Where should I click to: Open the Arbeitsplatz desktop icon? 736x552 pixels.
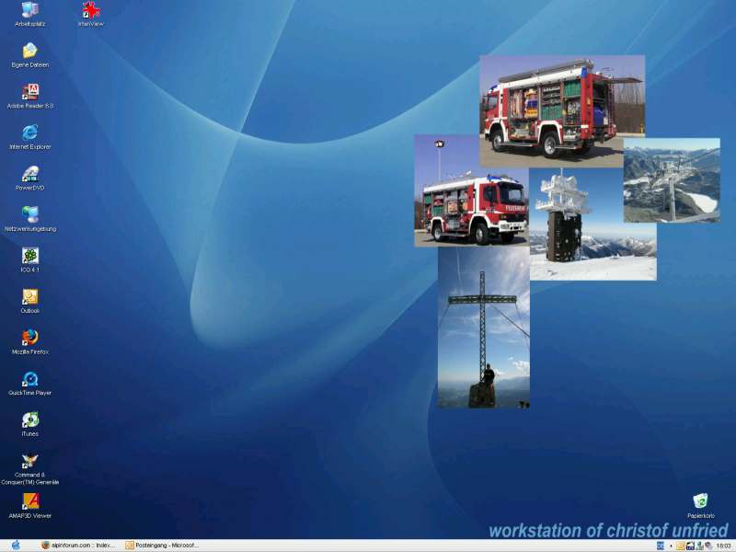(x=30, y=10)
